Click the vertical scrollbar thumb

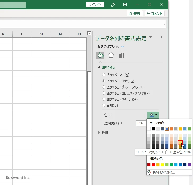click(90, 128)
